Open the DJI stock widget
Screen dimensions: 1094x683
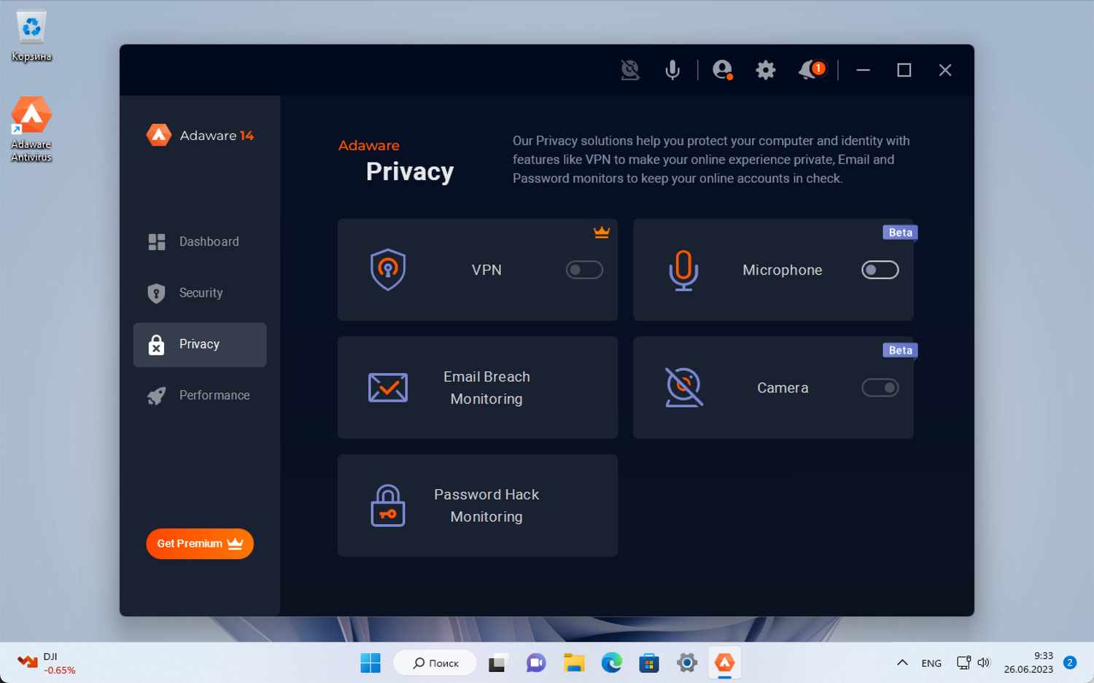pyautogui.click(x=47, y=663)
